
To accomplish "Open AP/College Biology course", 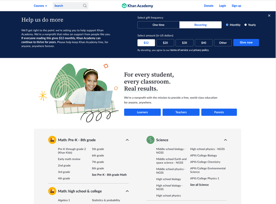I will point(204,156).
